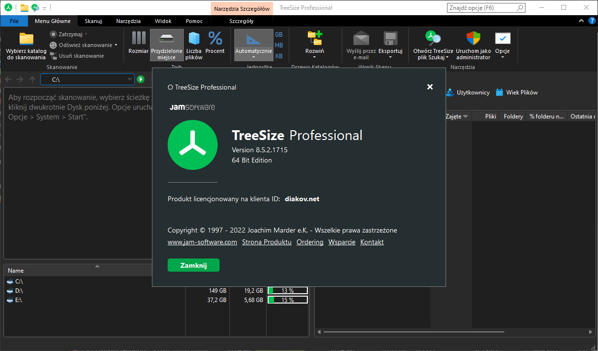Open the Wiek Plików tab
The height and width of the screenshot is (351, 598).
pyautogui.click(x=517, y=92)
